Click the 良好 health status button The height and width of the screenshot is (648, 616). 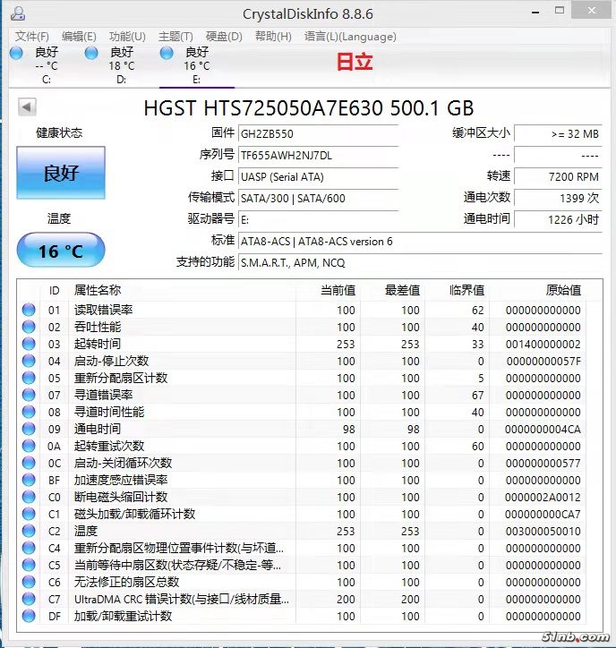point(61,174)
